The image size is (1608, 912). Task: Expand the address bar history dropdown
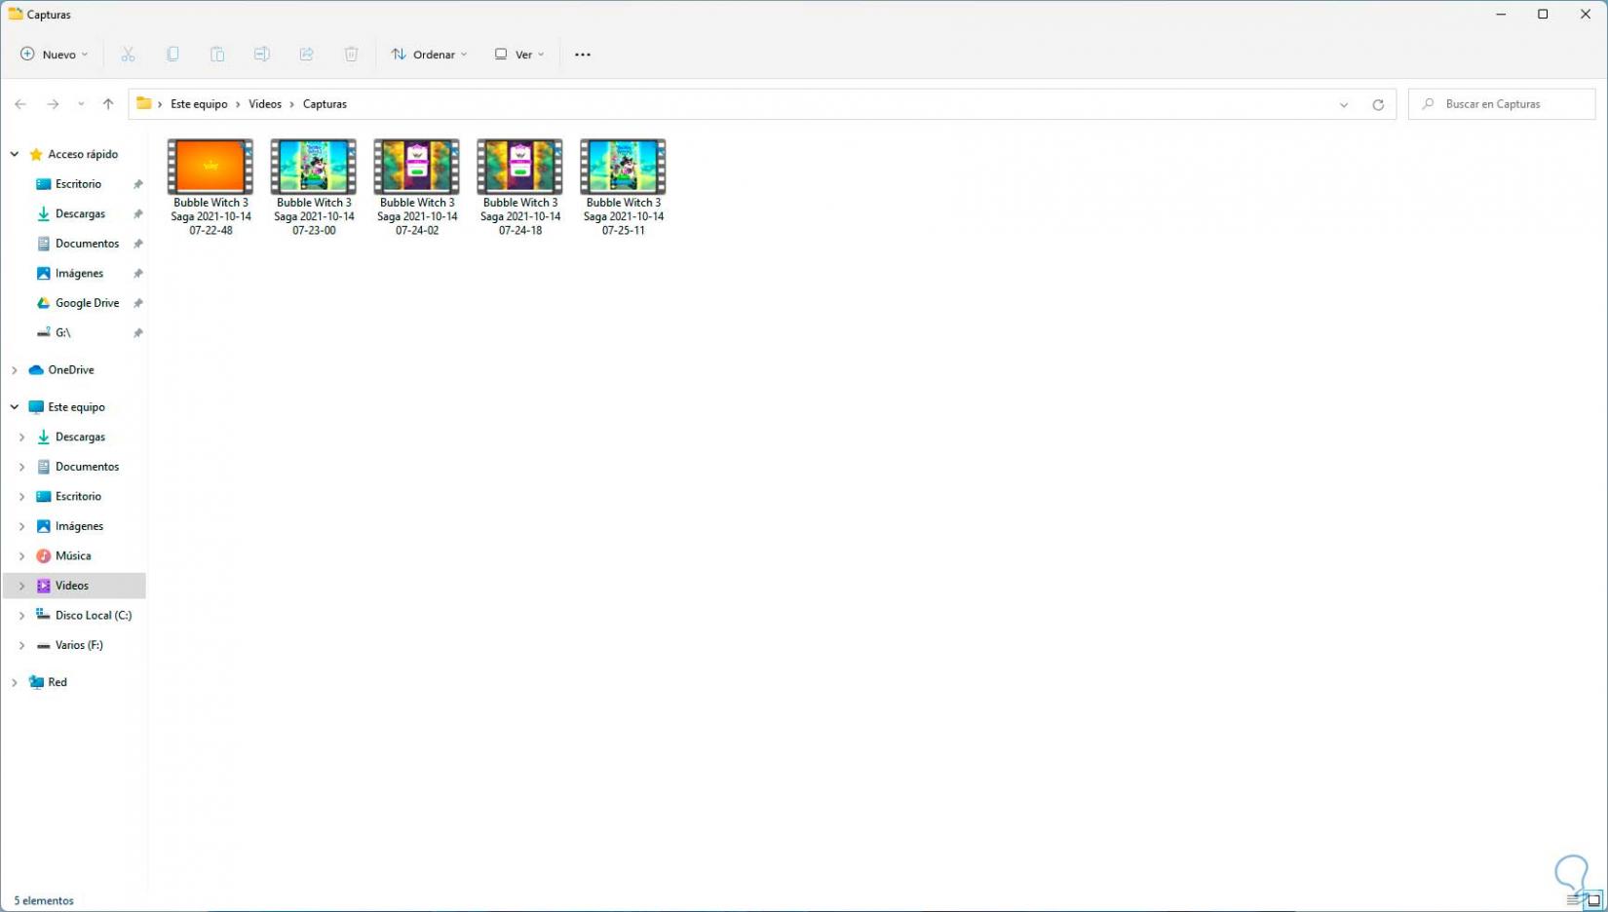[1344, 104]
